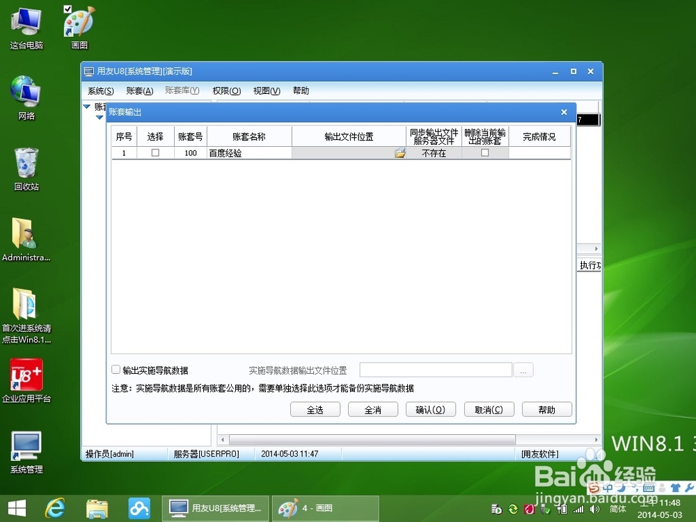Click 实施导航数据输出文件位置 input field
The height and width of the screenshot is (522, 696).
[436, 370]
